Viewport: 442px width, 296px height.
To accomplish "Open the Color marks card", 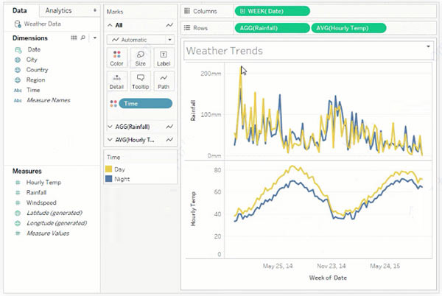I will pos(116,57).
